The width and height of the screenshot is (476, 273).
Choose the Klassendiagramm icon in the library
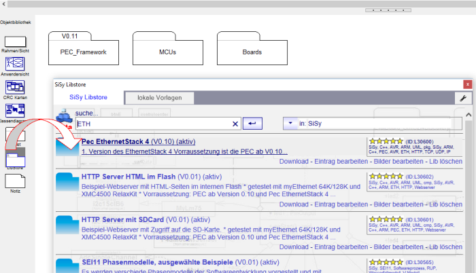click(x=15, y=109)
